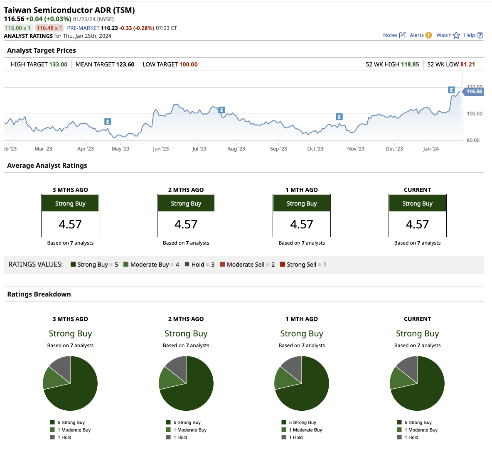Click the Strong Sell red legend swatch
This screenshot has height=461, width=492.
pyautogui.click(x=283, y=265)
